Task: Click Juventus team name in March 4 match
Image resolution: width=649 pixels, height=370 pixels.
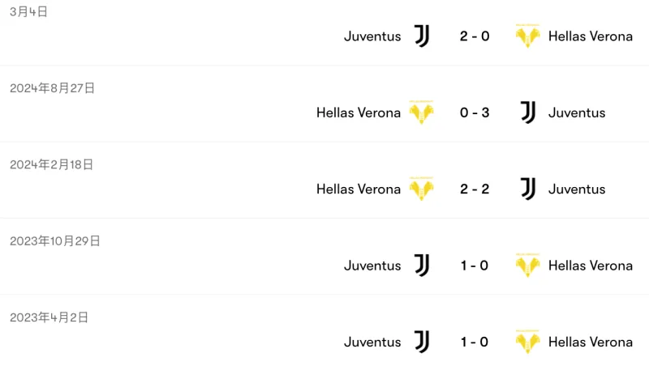Action: 372,36
